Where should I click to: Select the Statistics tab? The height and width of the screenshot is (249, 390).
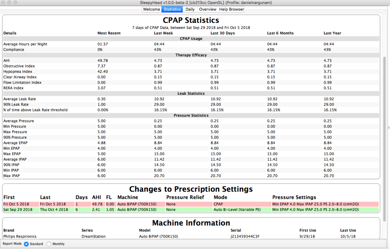tap(172, 9)
